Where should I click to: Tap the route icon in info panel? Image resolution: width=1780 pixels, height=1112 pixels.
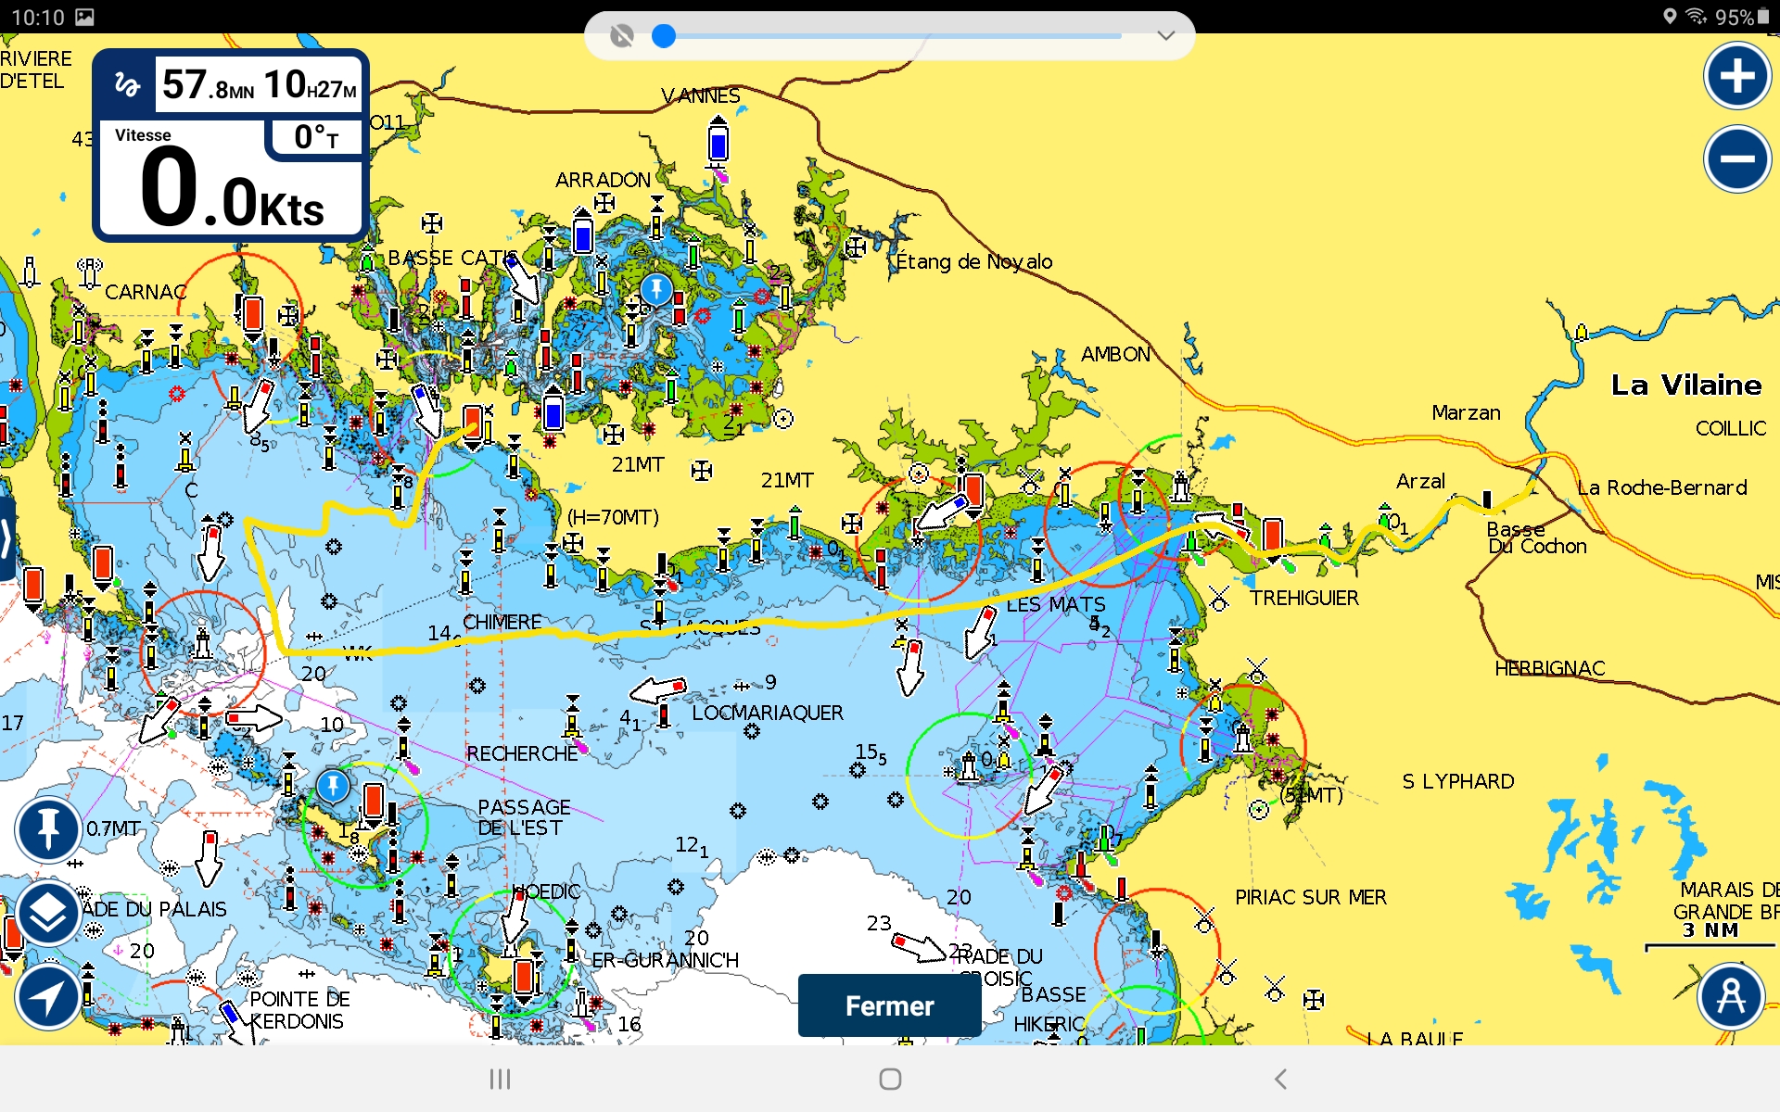pos(127,85)
